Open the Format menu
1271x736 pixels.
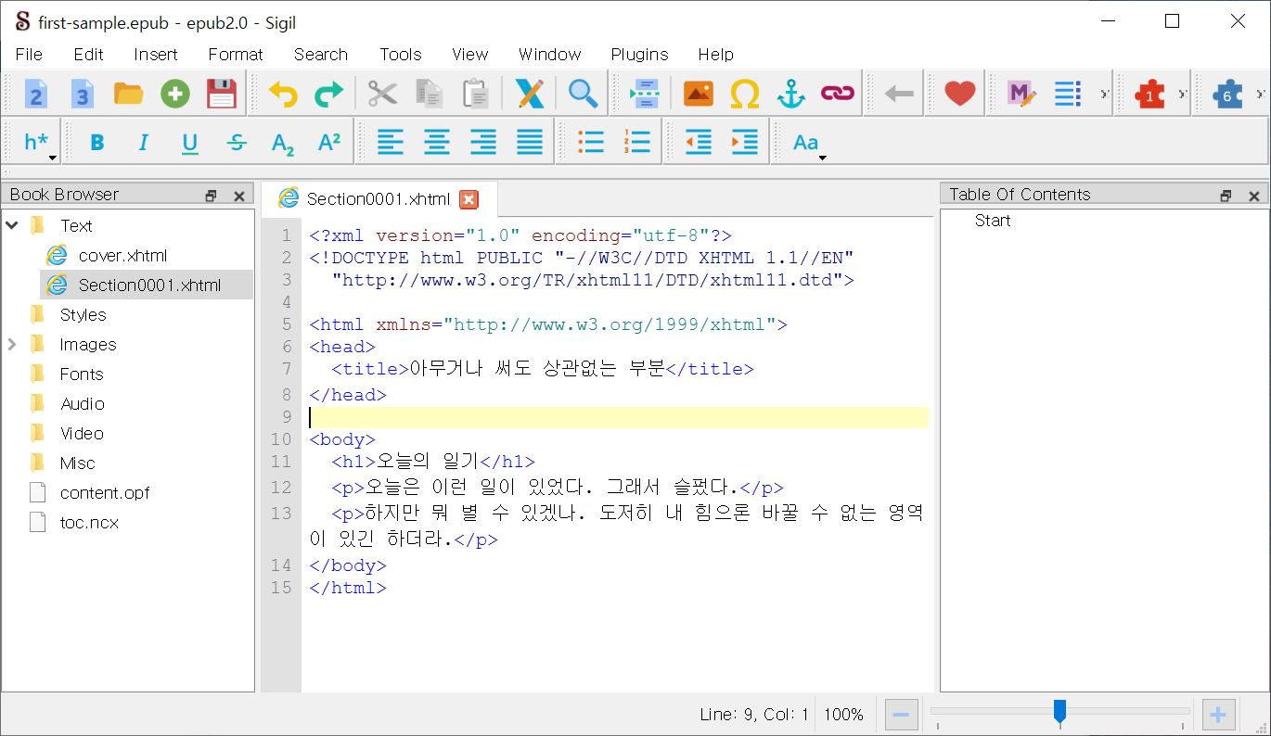236,54
